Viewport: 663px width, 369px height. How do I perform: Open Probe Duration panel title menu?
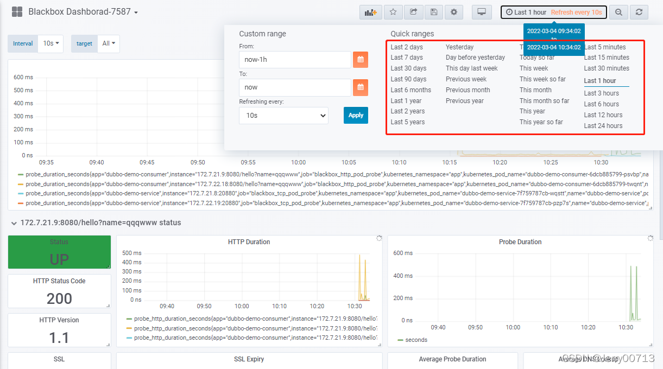(x=520, y=242)
